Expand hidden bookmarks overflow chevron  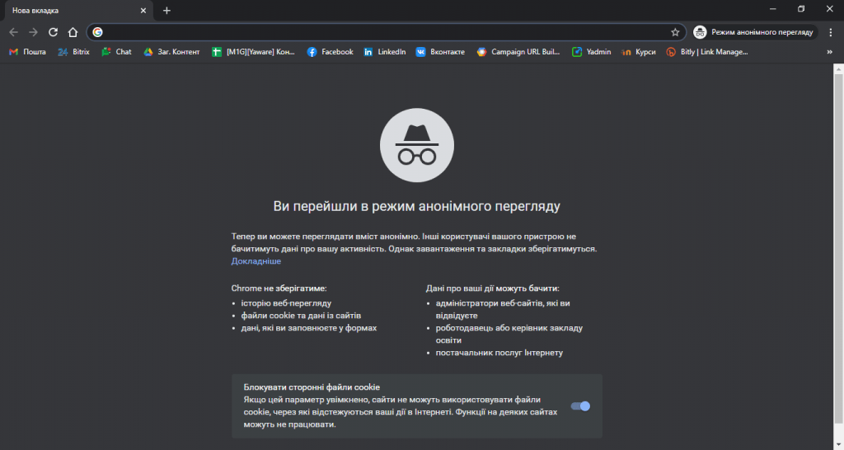pyautogui.click(x=829, y=52)
